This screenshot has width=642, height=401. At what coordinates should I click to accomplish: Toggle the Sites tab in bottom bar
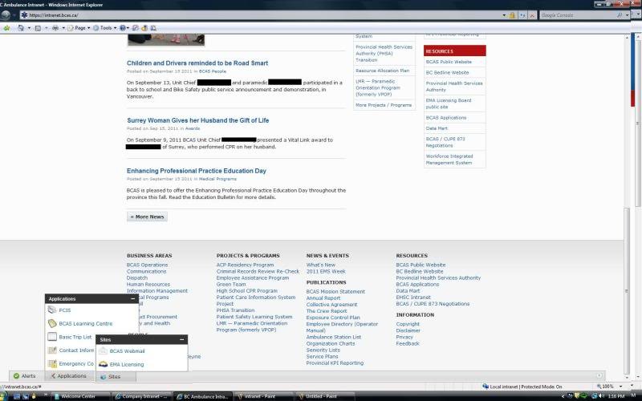116,377
